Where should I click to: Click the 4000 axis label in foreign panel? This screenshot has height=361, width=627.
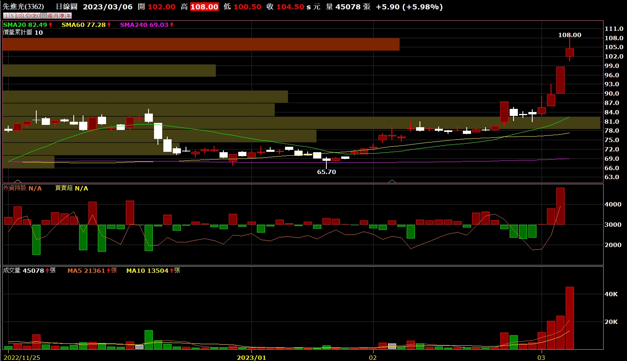pyautogui.click(x=613, y=204)
